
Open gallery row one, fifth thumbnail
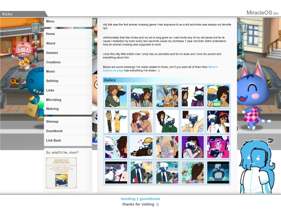(x=218, y=96)
